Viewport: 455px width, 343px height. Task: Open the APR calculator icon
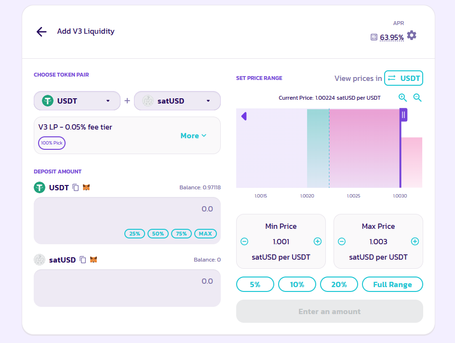(x=374, y=37)
